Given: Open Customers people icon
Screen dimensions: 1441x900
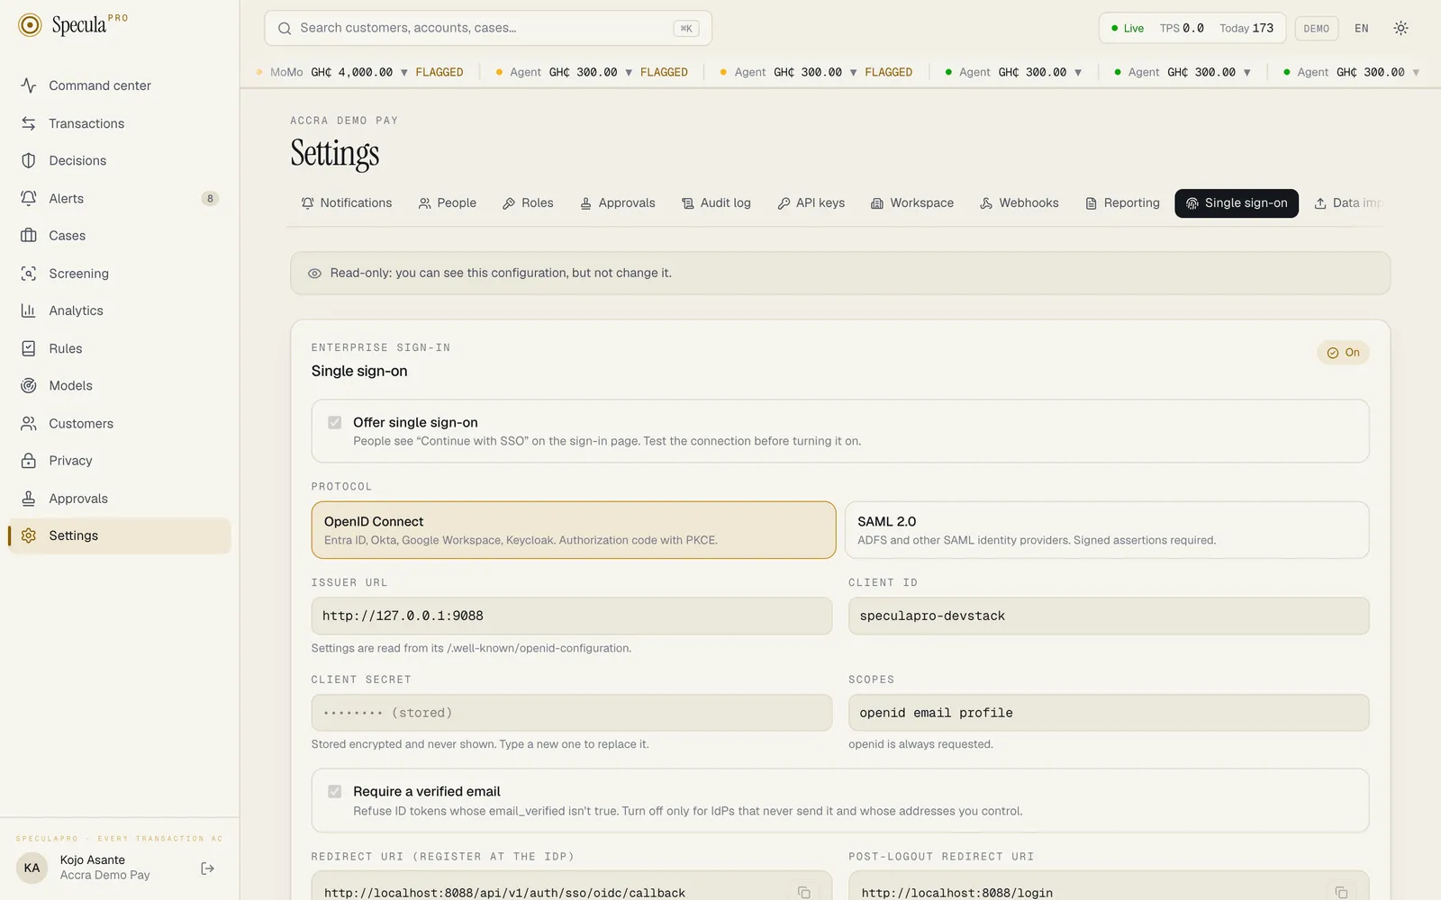Looking at the screenshot, I should [29, 423].
